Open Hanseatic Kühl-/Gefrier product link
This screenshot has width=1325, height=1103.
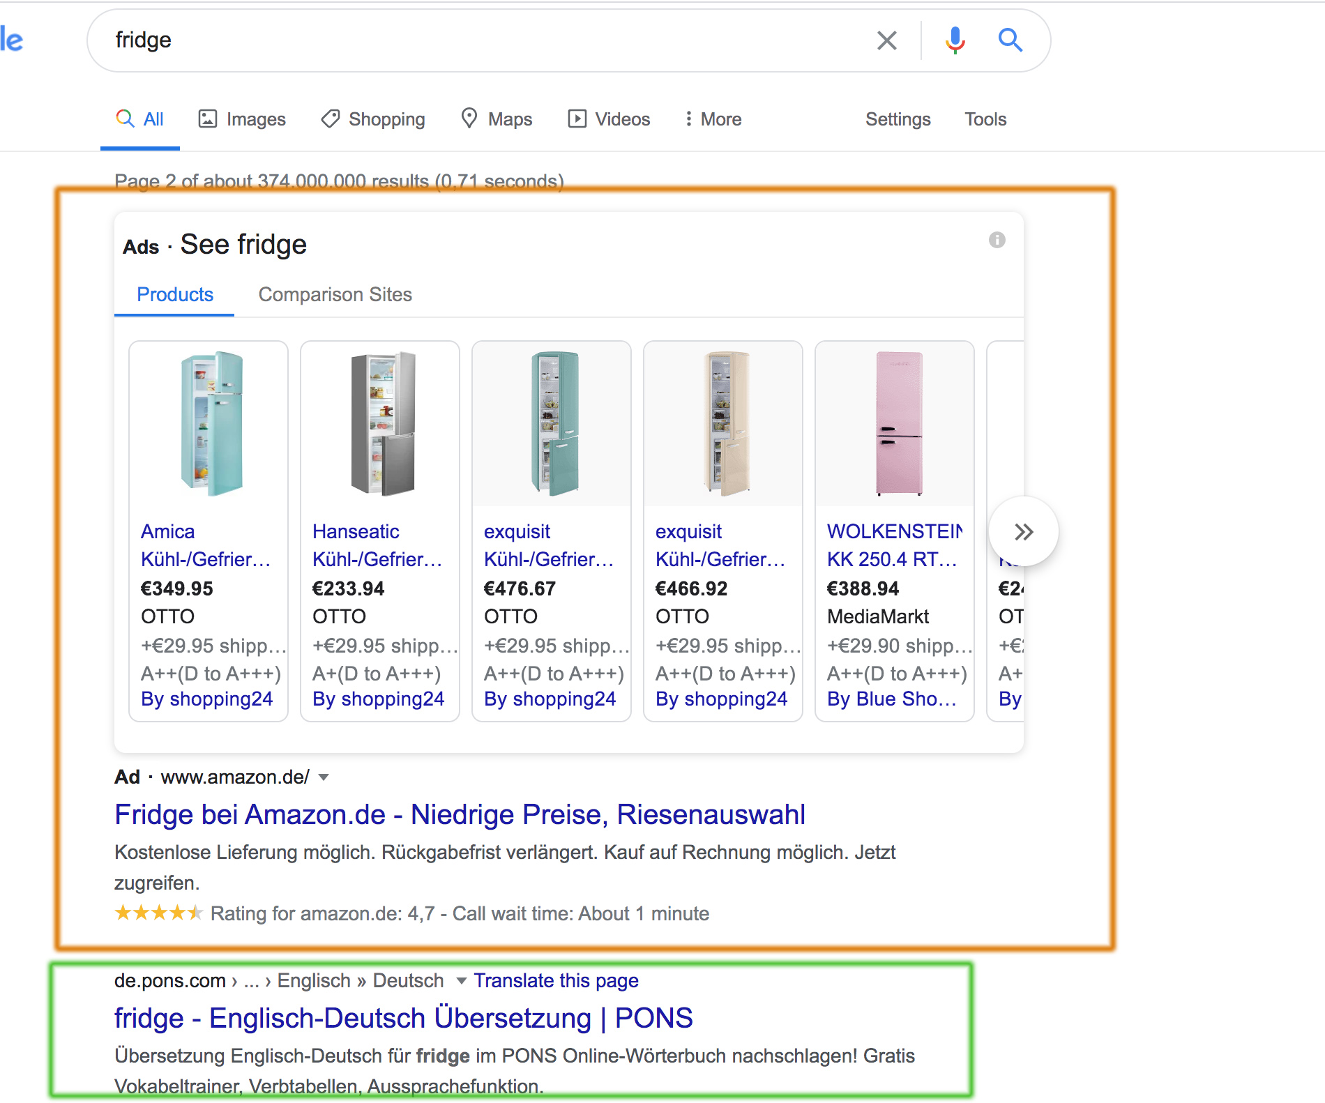(x=377, y=545)
